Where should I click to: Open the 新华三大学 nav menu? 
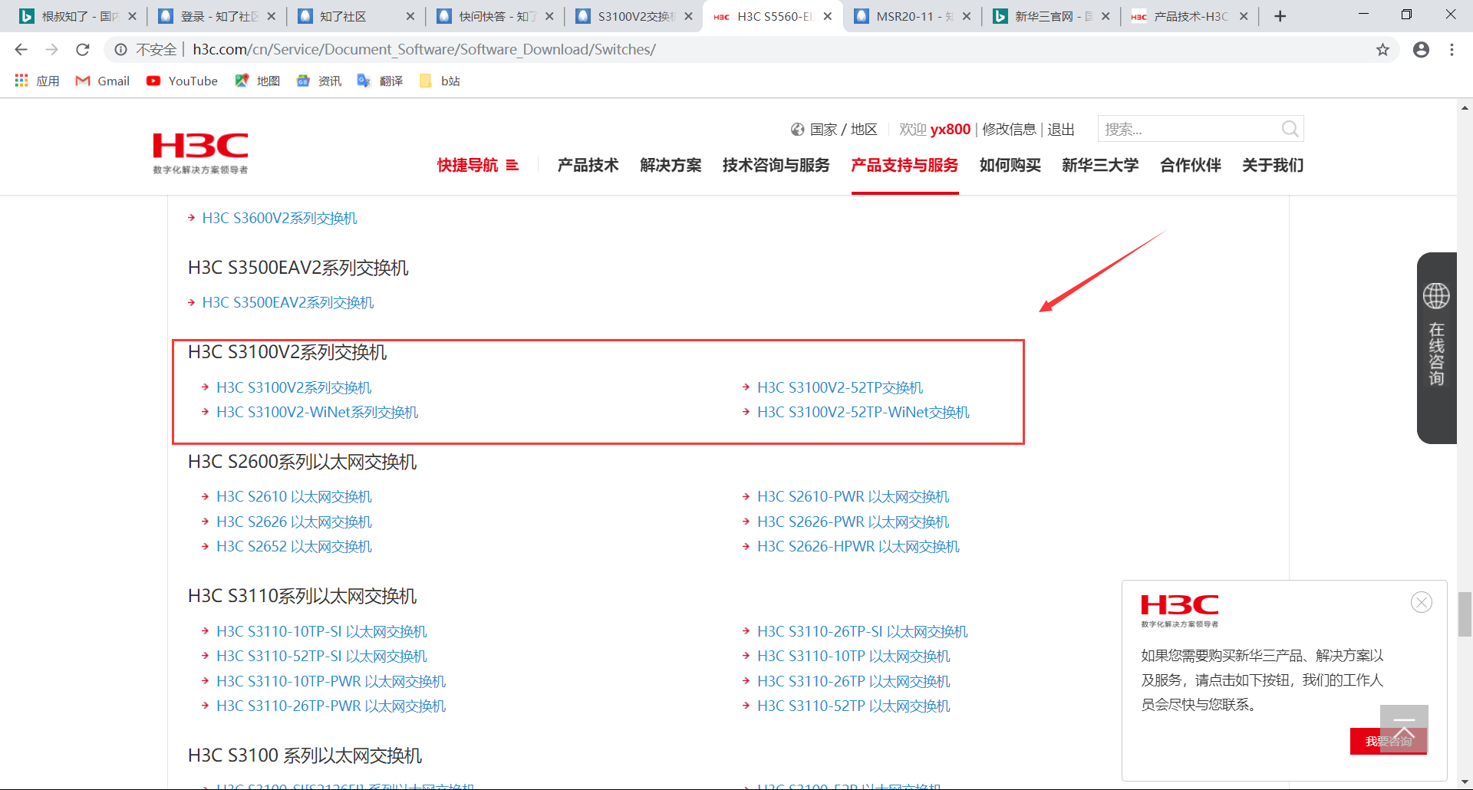1100,165
